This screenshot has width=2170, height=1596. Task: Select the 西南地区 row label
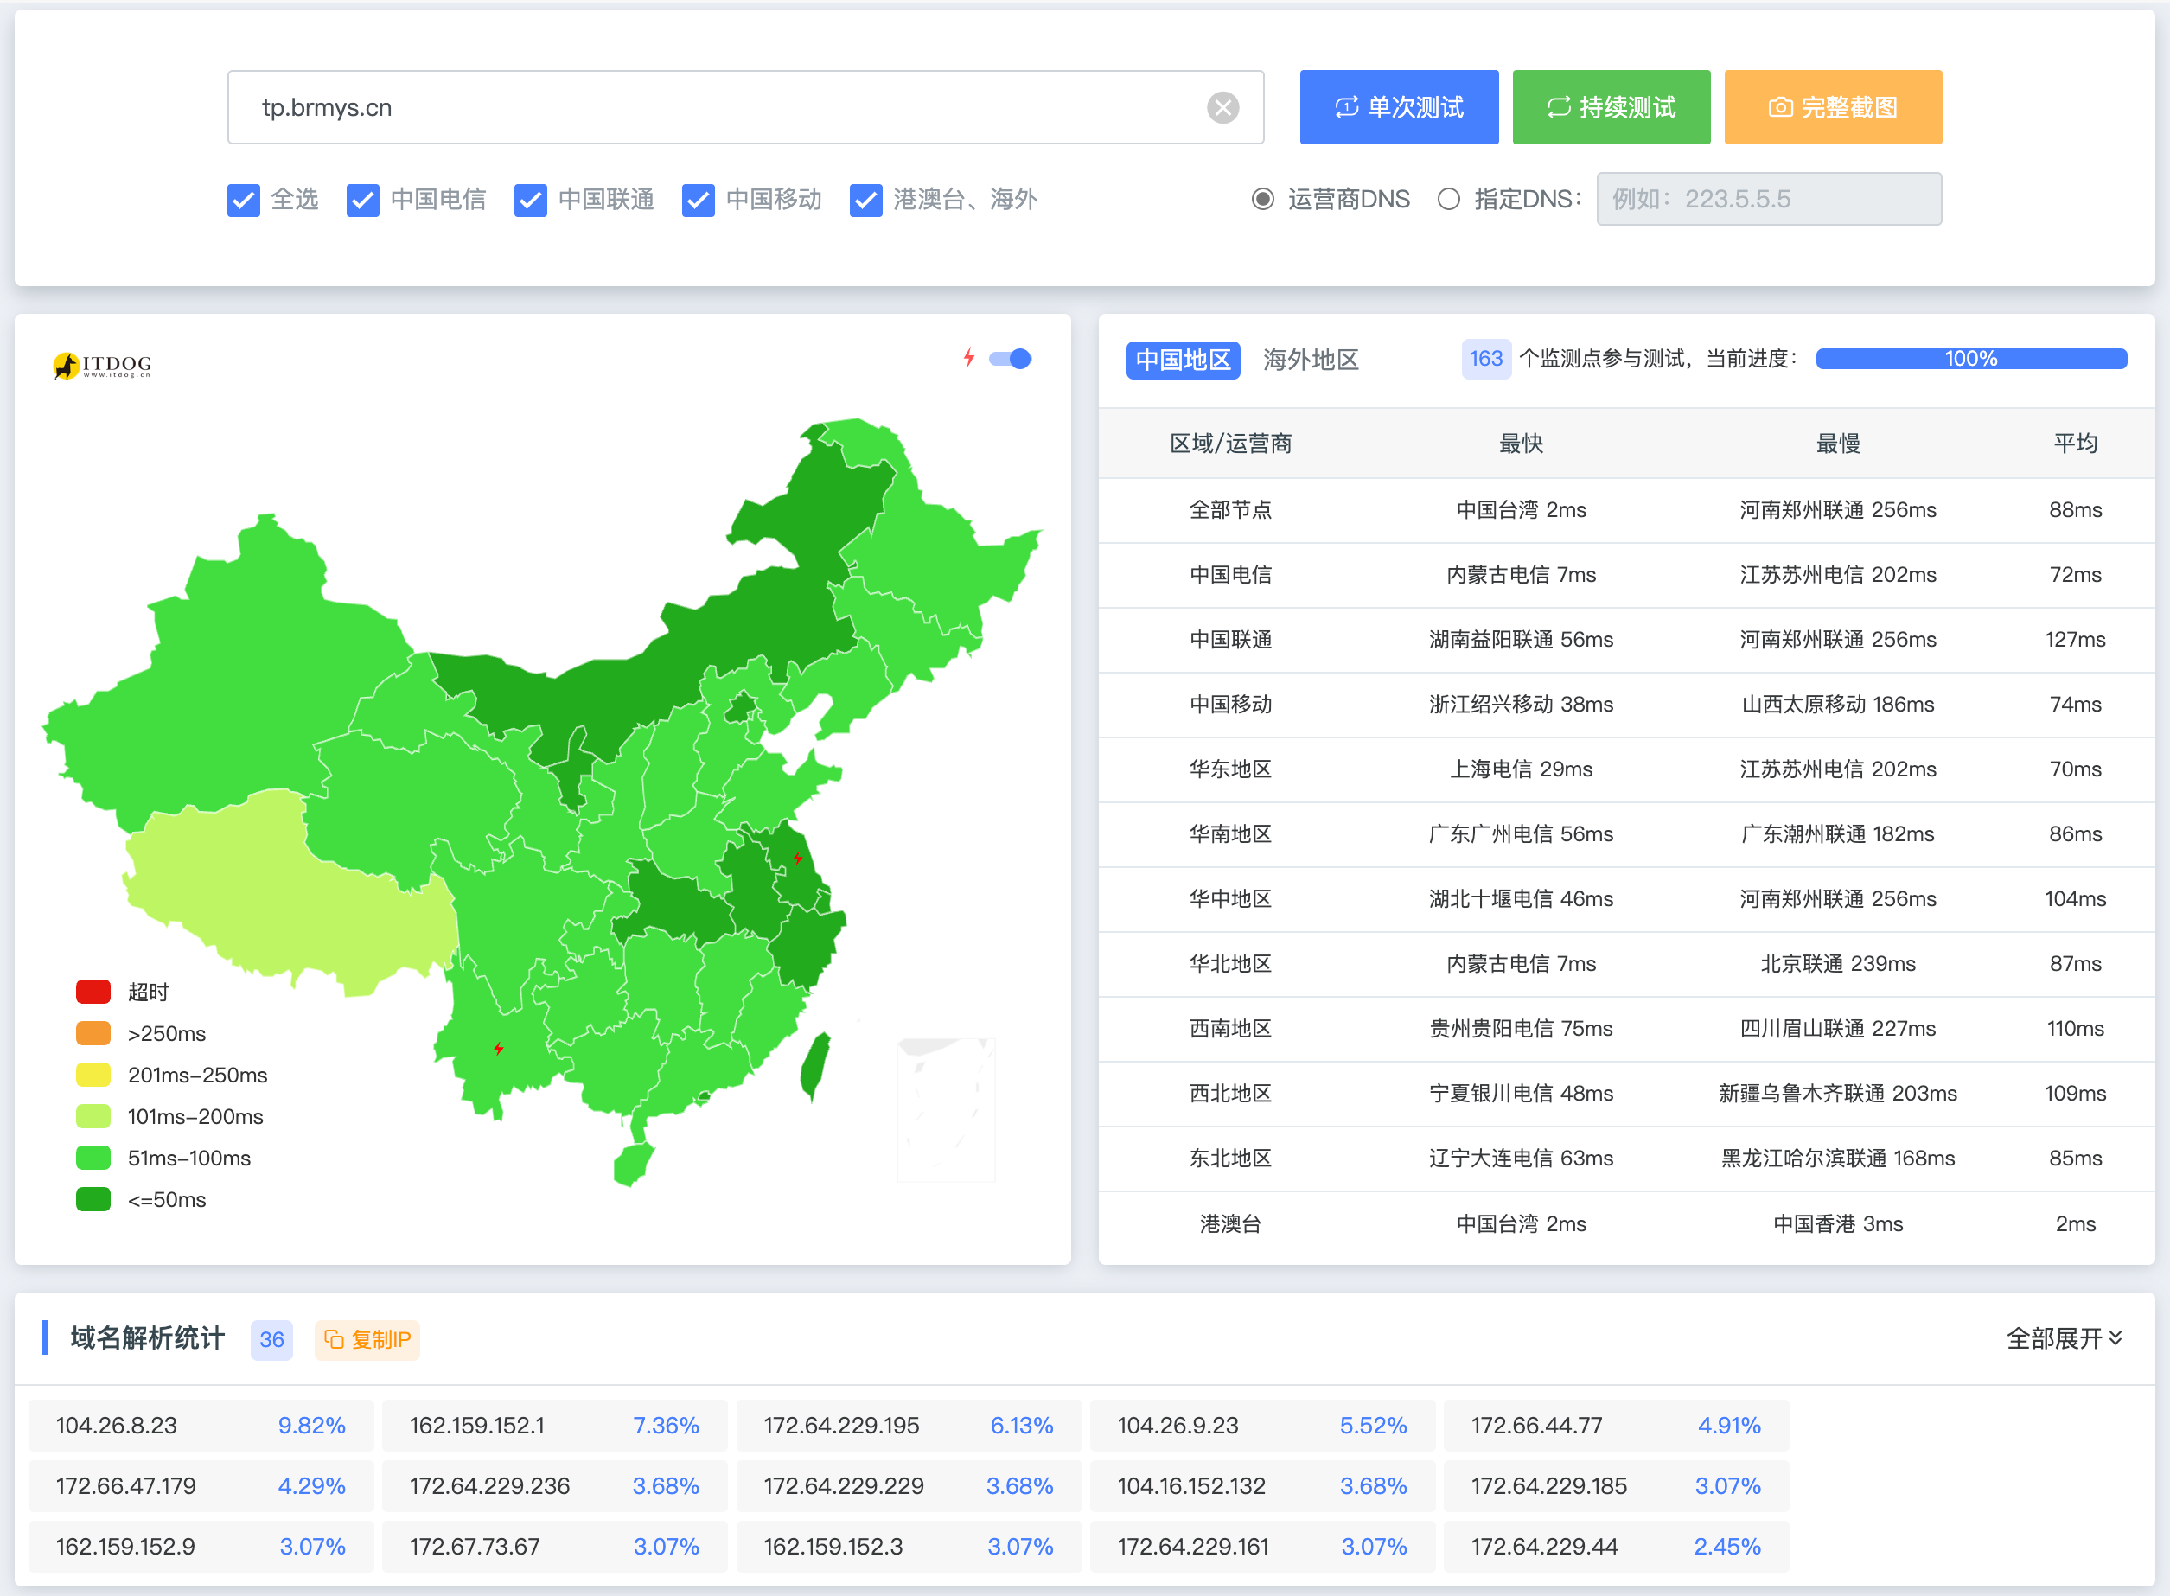pos(1230,1028)
